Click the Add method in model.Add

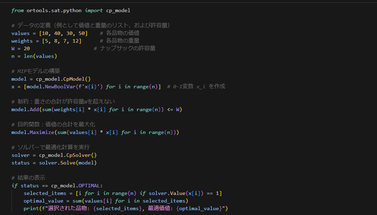(x=34, y=110)
